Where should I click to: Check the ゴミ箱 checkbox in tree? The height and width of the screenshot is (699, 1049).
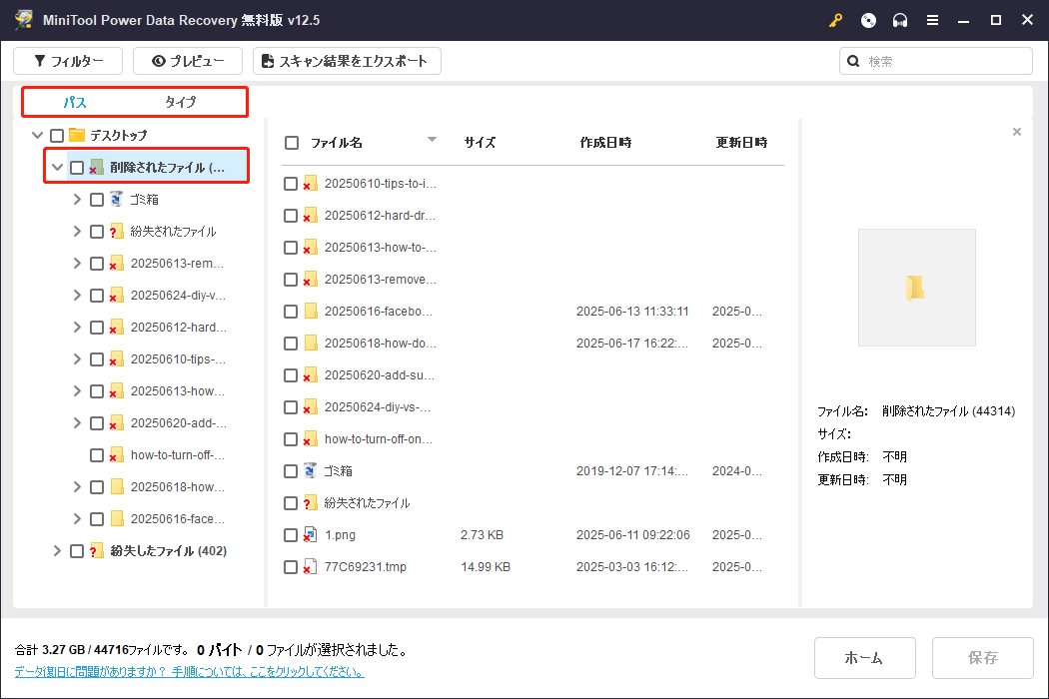(97, 200)
